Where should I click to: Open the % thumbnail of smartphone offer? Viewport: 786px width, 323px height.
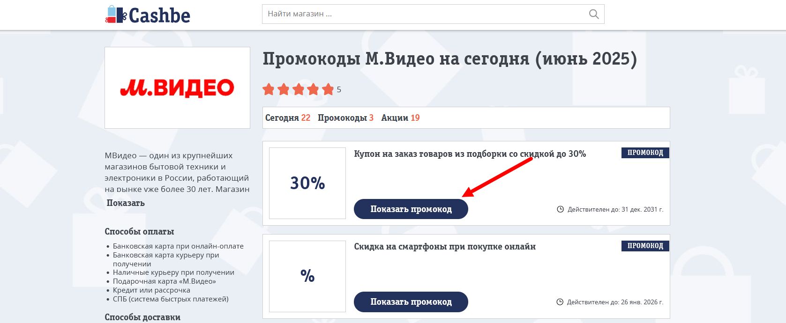point(307,276)
